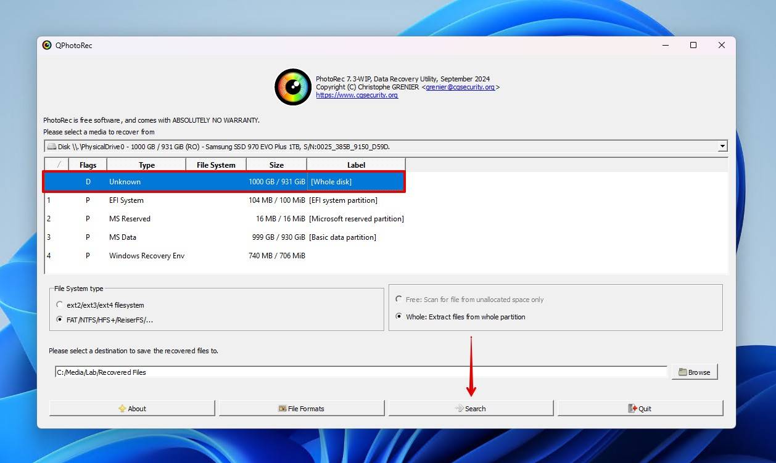Click the About button
The height and width of the screenshot is (463, 776).
click(x=132, y=408)
